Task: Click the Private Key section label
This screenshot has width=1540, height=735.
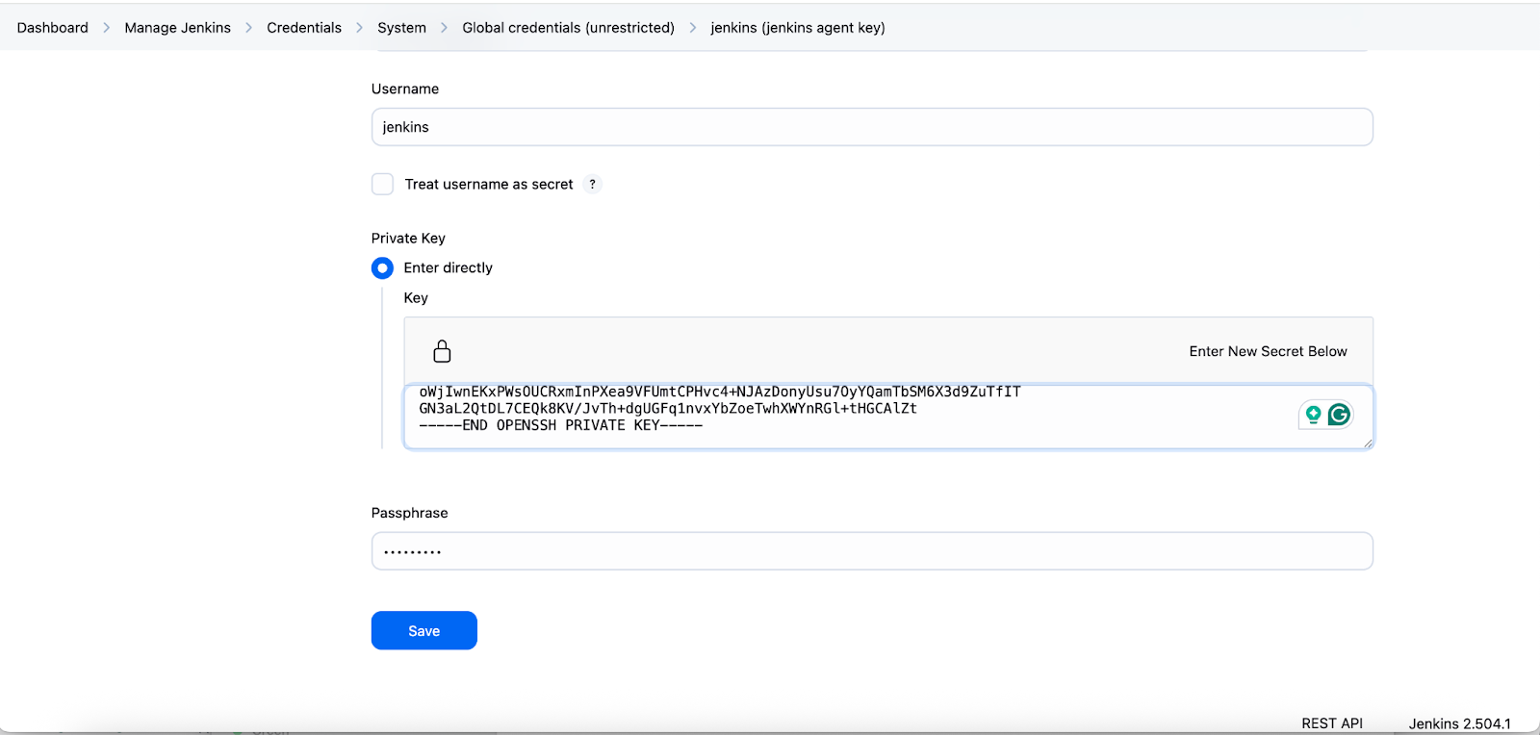Action: tap(408, 238)
